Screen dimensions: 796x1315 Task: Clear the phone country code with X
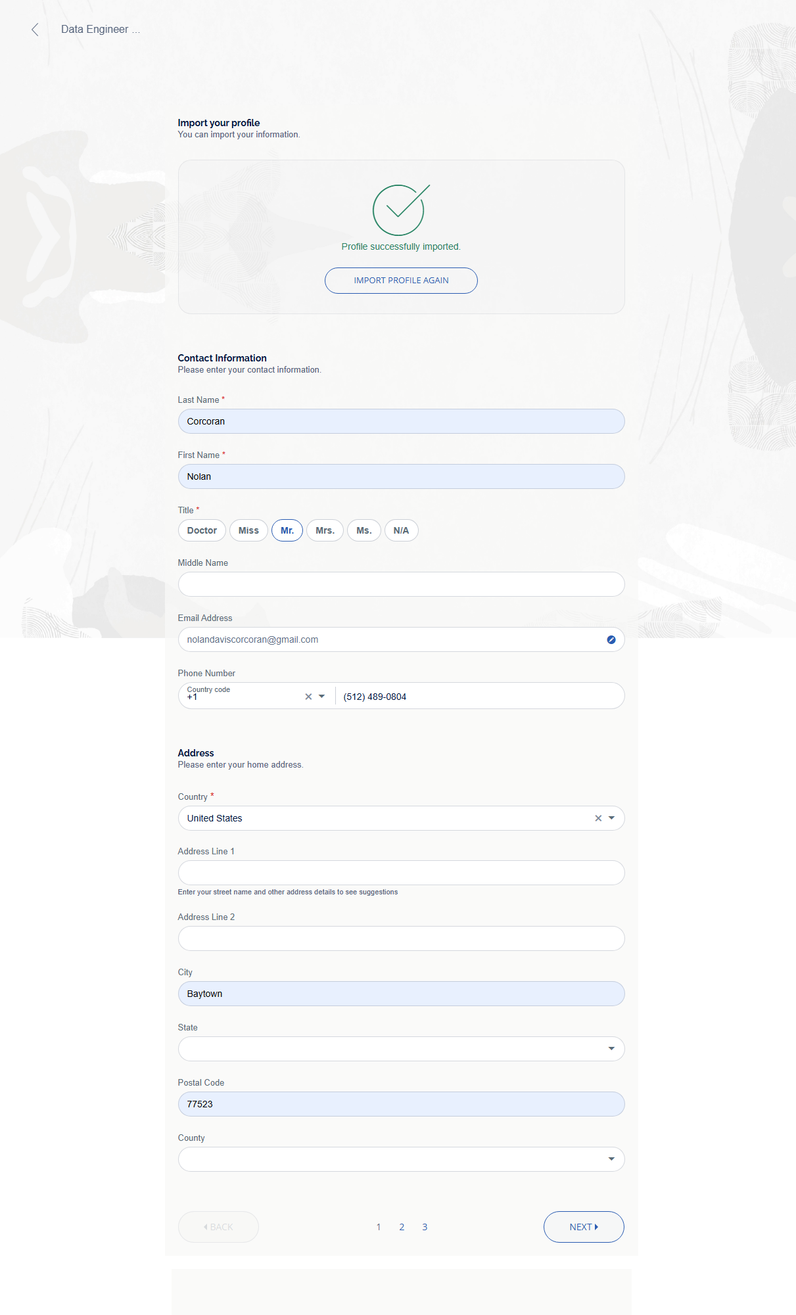pyautogui.click(x=308, y=697)
